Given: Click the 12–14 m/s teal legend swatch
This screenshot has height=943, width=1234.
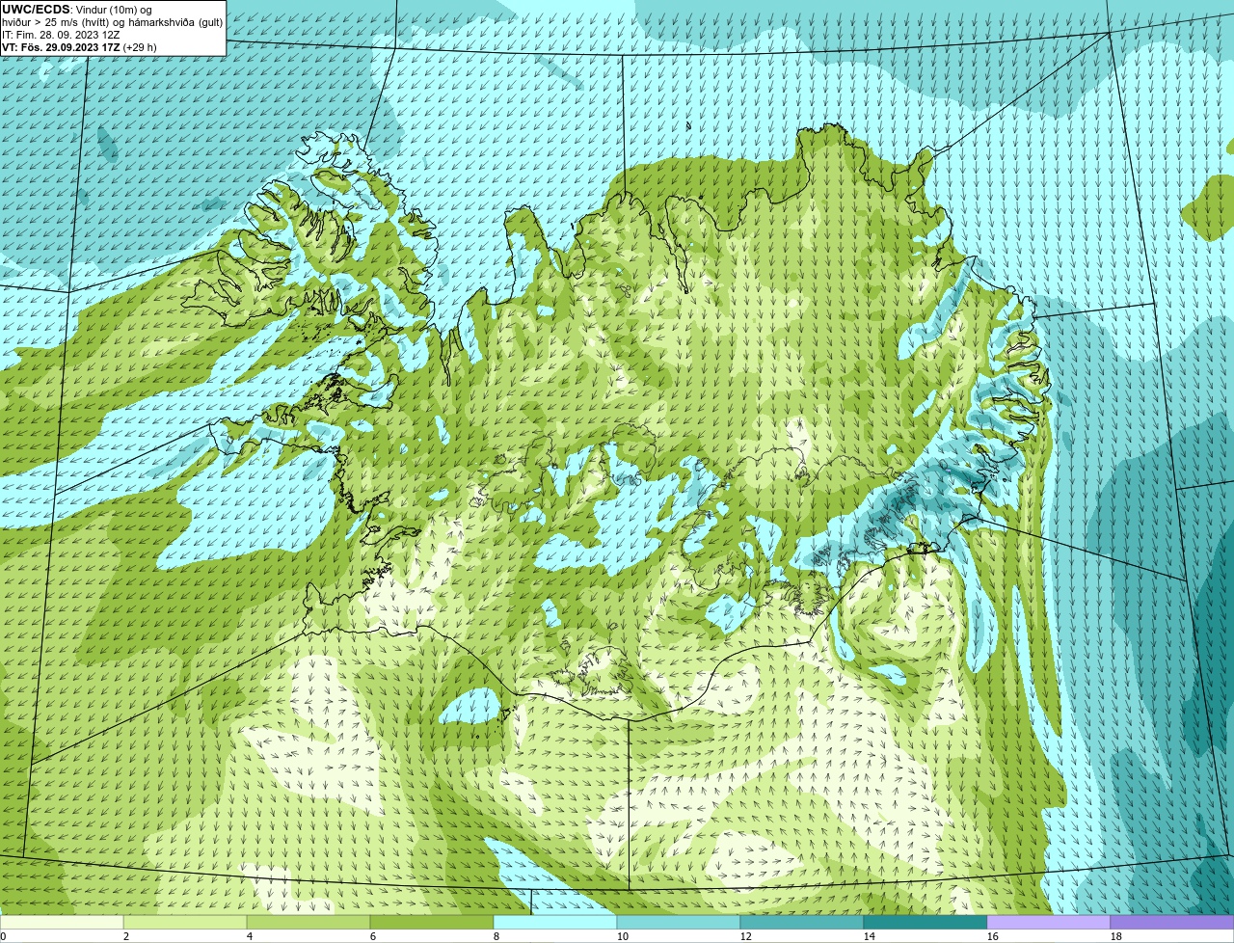Looking at the screenshot, I should pyautogui.click(x=802, y=923).
